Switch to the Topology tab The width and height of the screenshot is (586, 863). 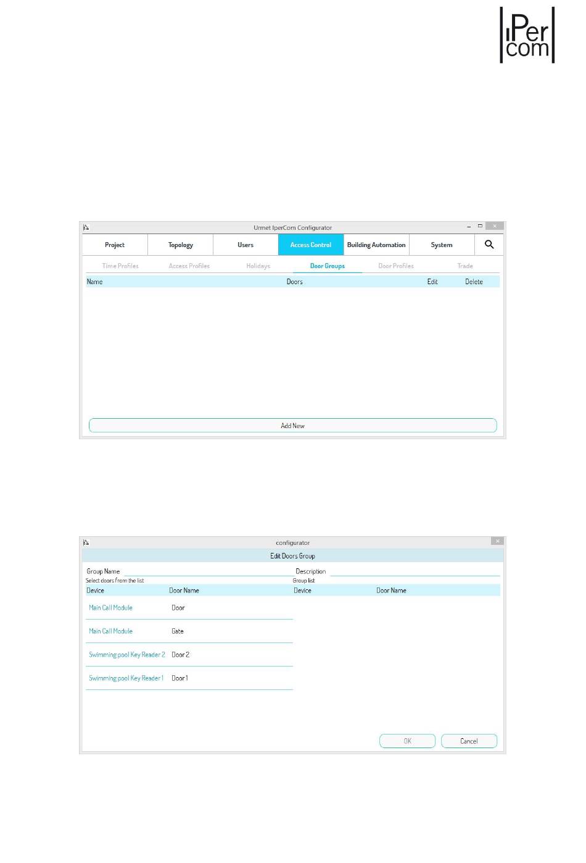[x=180, y=245]
